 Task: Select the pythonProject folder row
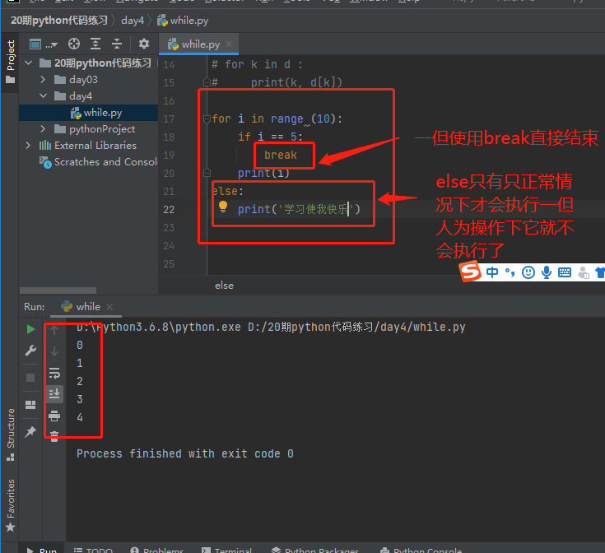pos(89,129)
